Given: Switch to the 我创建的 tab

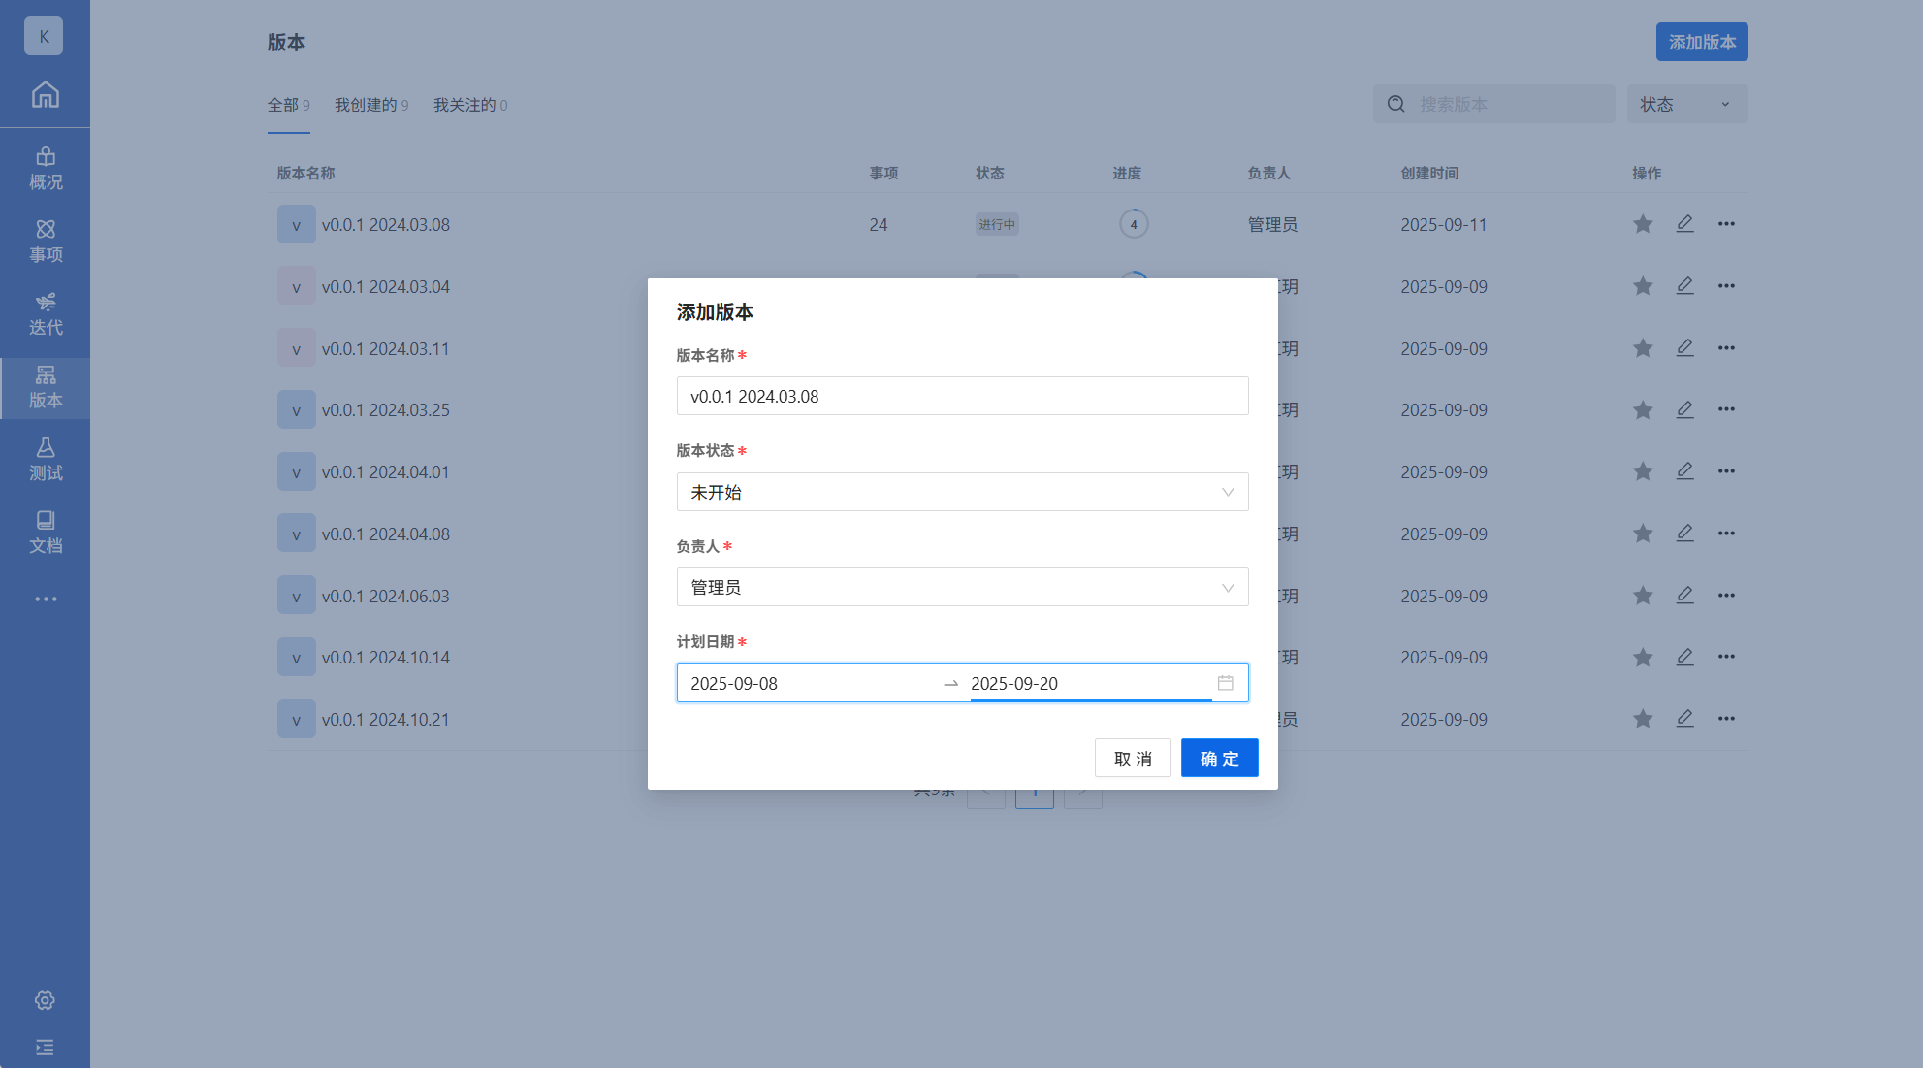Looking at the screenshot, I should (x=370, y=105).
